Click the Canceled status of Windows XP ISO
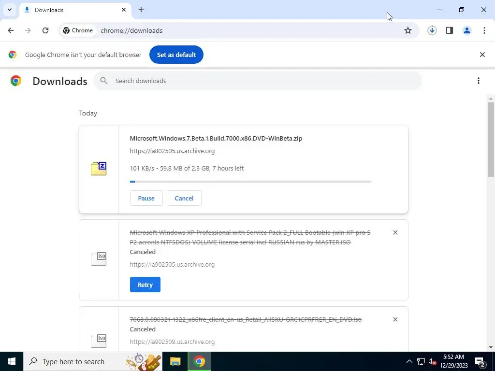 click(x=143, y=252)
